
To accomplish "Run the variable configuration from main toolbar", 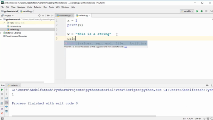I will point(197,11).
